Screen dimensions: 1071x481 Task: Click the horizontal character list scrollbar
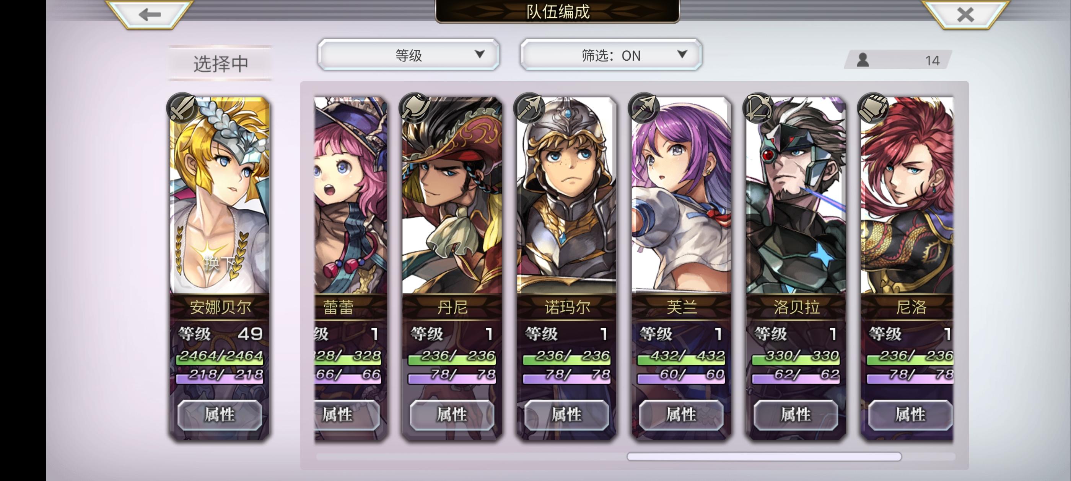[764, 457]
